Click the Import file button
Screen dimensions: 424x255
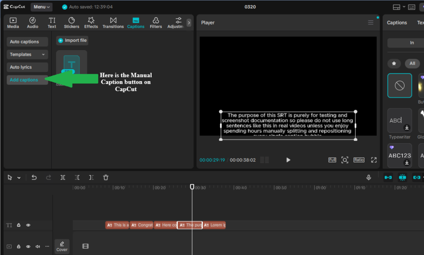[x=72, y=40]
